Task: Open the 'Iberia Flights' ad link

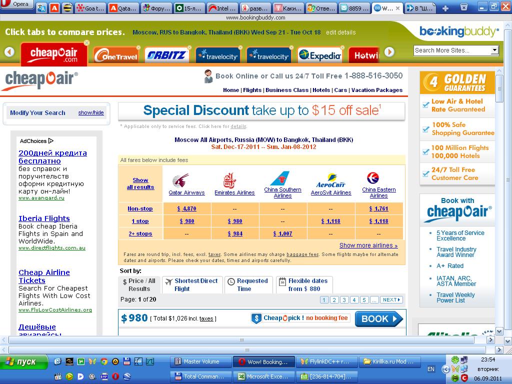Action: tap(44, 218)
